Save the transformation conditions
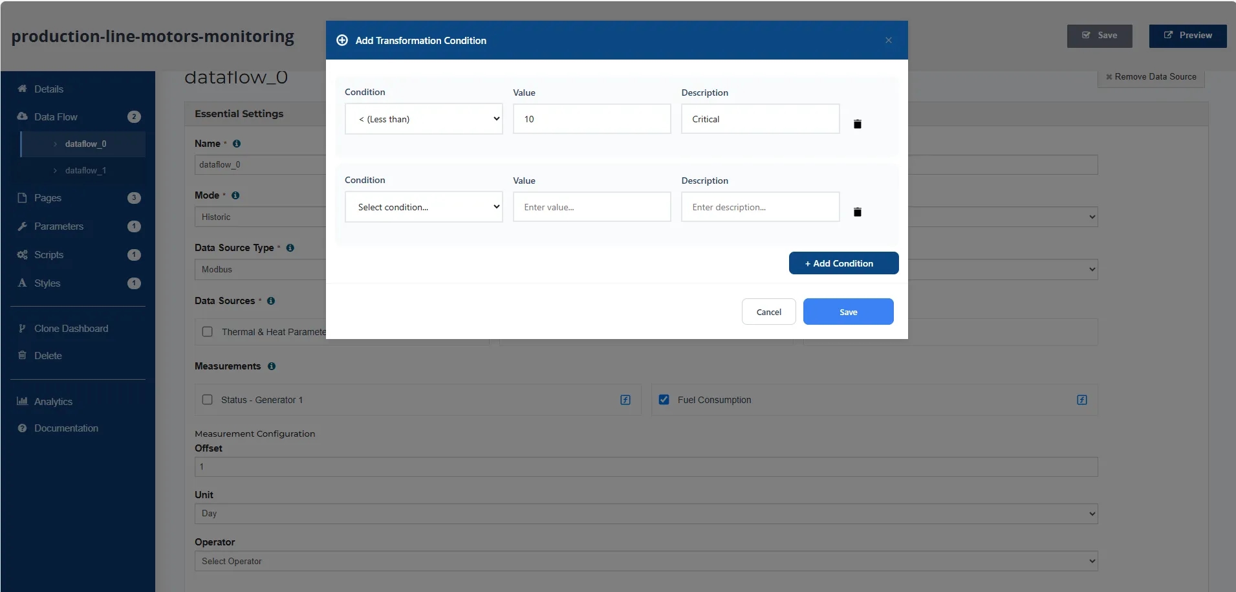The height and width of the screenshot is (592, 1236). click(x=847, y=311)
